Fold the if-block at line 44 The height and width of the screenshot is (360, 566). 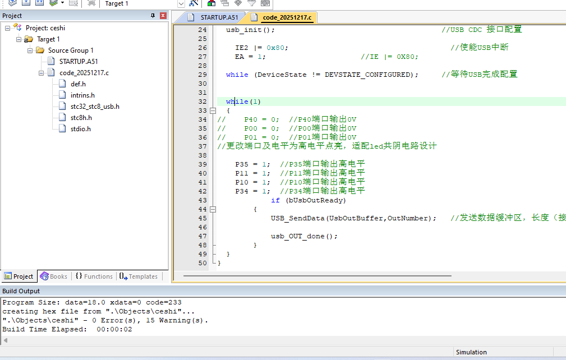[x=213, y=209]
